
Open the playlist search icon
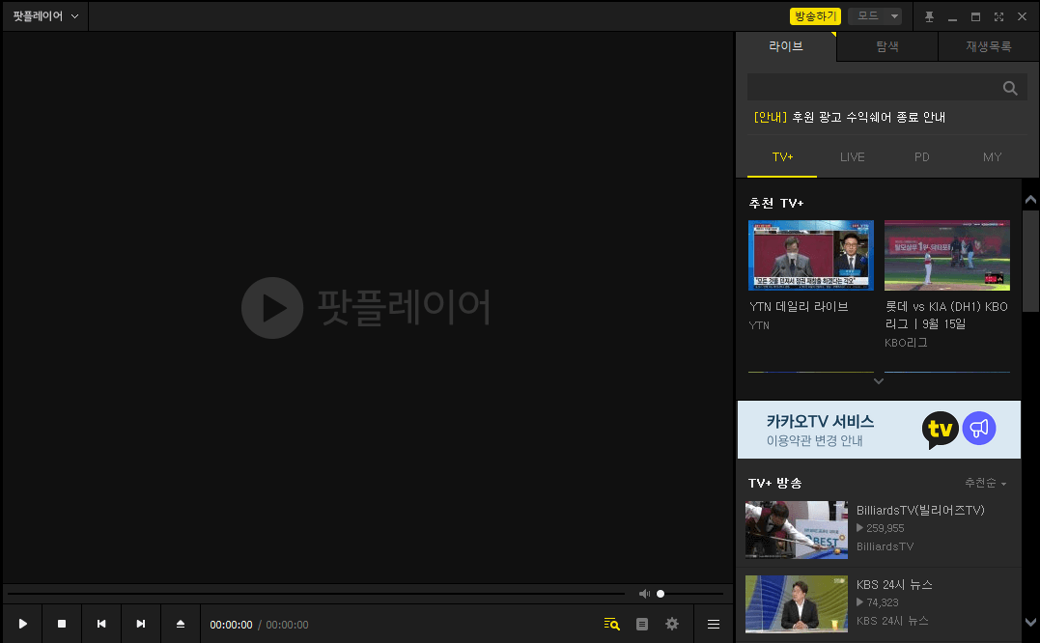(x=611, y=624)
